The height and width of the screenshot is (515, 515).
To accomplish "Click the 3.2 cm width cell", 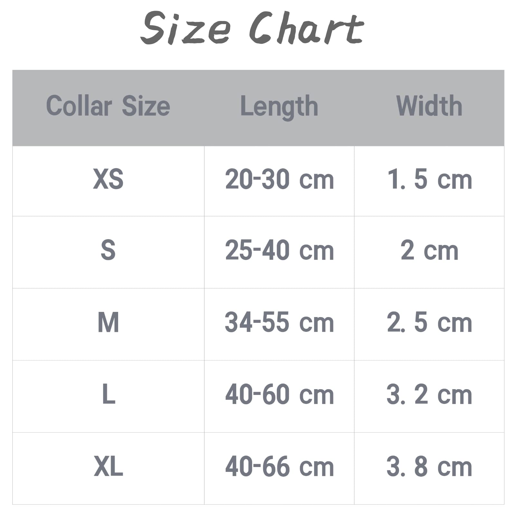I will pos(429,395).
